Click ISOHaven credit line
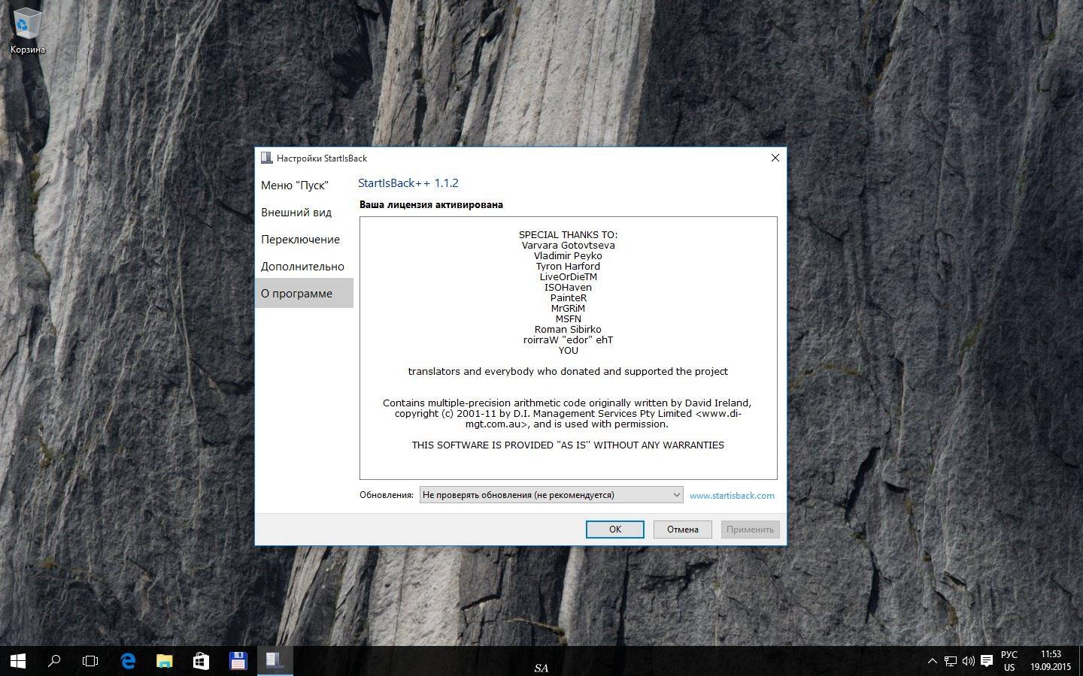 click(x=568, y=287)
